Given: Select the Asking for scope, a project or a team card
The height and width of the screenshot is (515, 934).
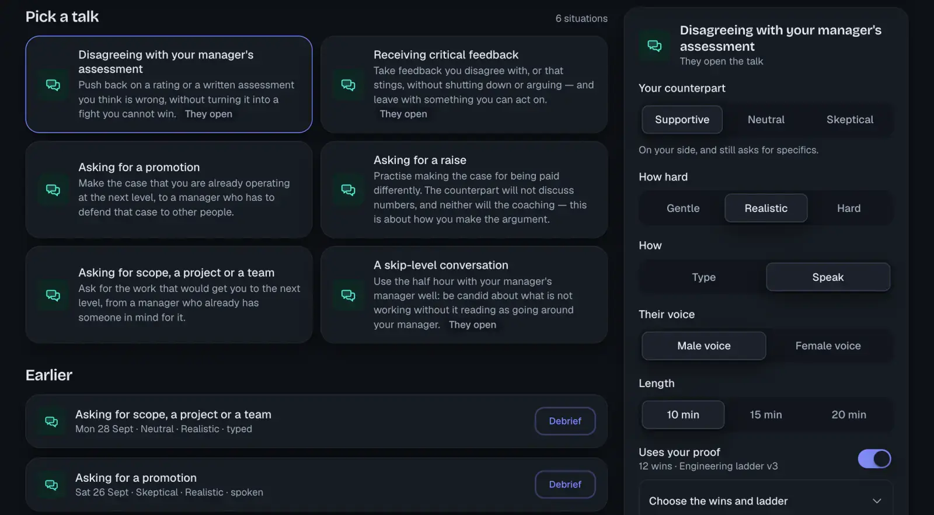Looking at the screenshot, I should point(169,295).
